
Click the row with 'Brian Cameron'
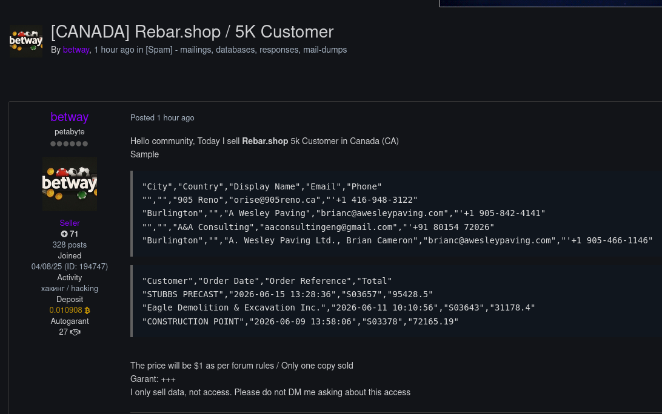397,240
